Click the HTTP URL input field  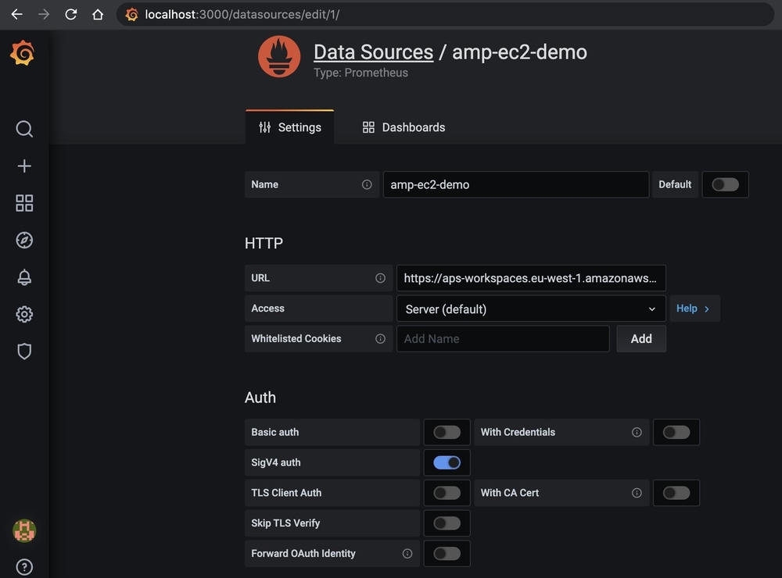click(x=531, y=278)
